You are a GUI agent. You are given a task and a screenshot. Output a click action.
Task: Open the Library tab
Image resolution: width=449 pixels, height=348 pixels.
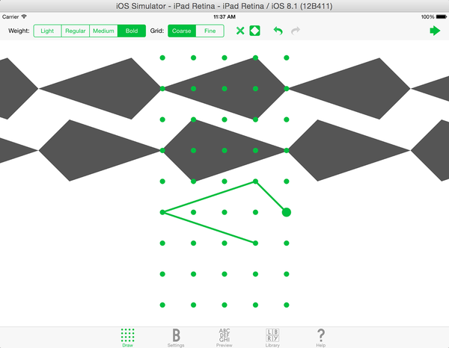coord(272,338)
